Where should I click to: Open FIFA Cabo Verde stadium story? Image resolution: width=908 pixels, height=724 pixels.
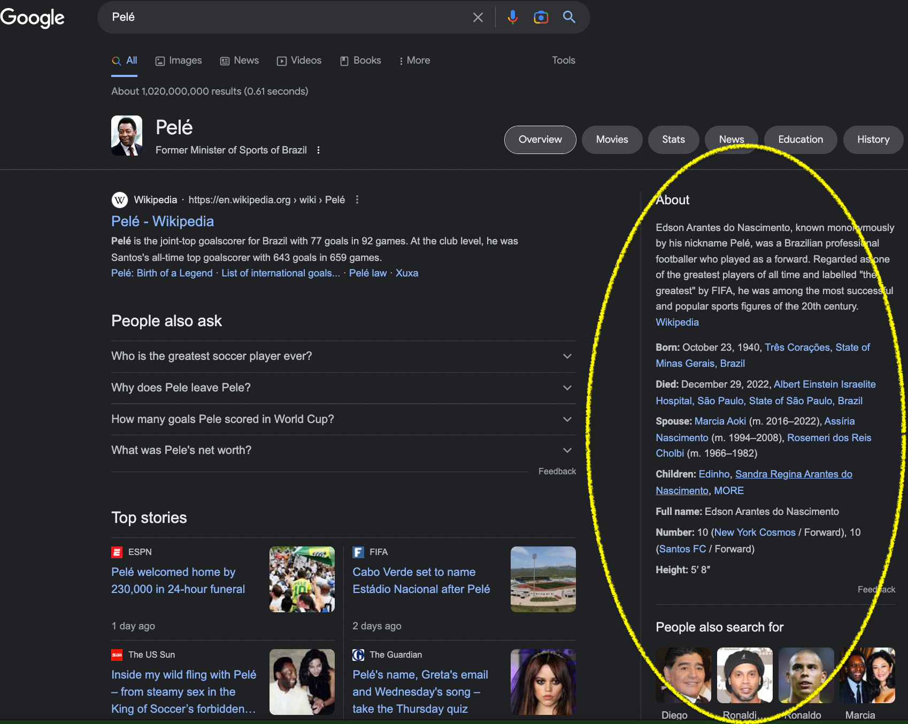point(421,581)
